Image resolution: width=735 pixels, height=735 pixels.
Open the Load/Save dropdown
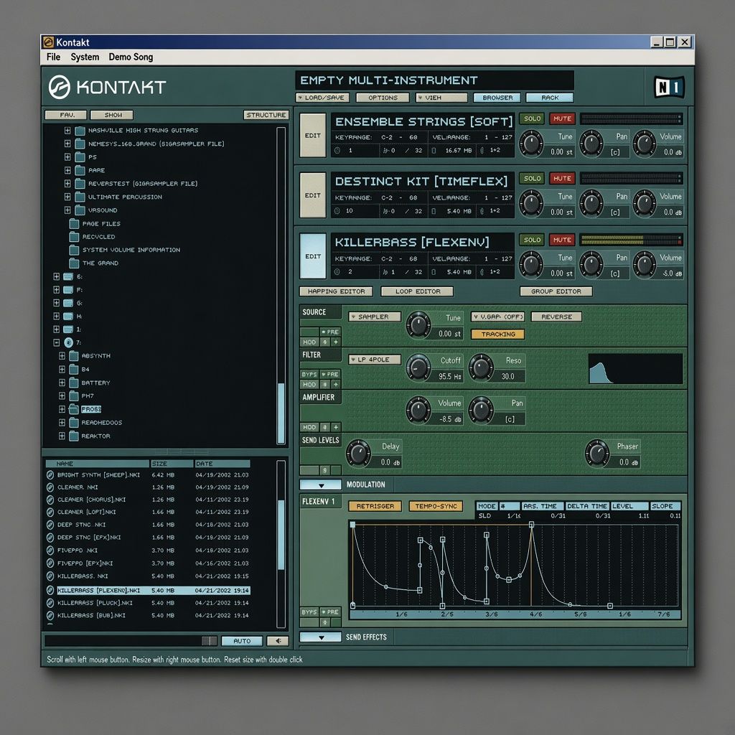click(x=324, y=98)
